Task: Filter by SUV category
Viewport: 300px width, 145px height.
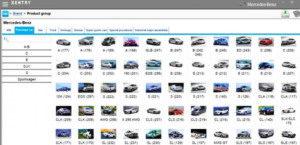Action: pos(27,66)
